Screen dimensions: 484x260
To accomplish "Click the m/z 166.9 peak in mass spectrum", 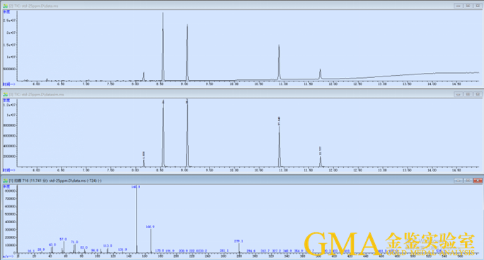I will [151, 241].
